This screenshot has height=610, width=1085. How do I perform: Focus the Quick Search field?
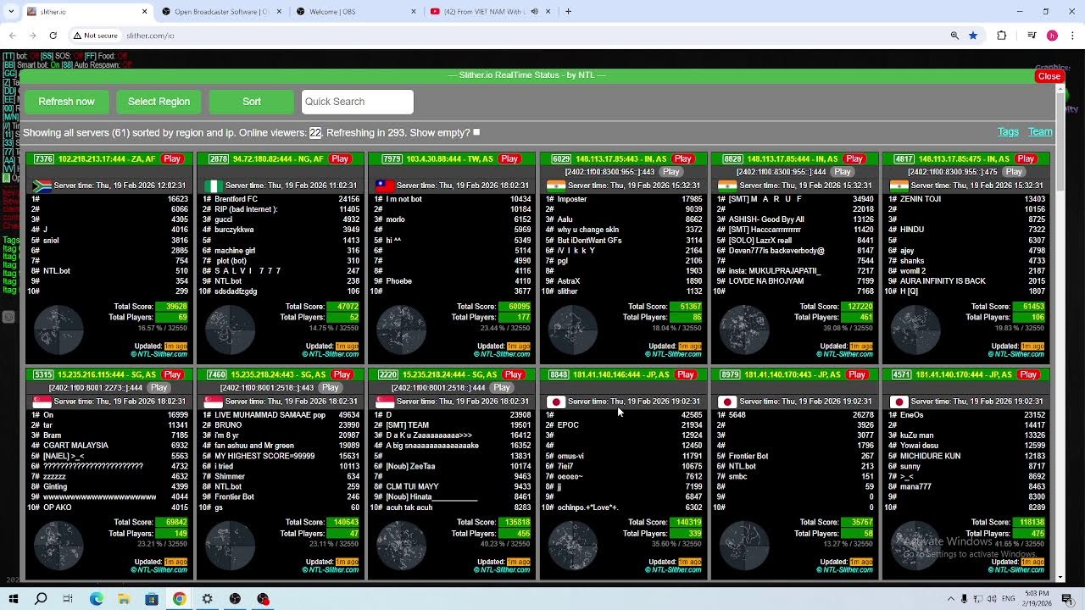coord(357,102)
